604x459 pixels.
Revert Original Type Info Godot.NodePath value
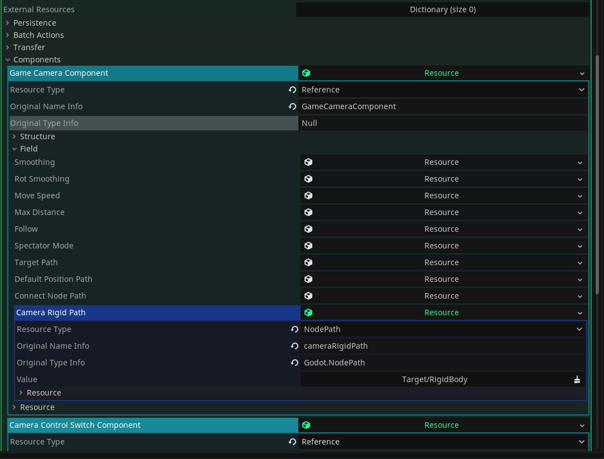[294, 363]
